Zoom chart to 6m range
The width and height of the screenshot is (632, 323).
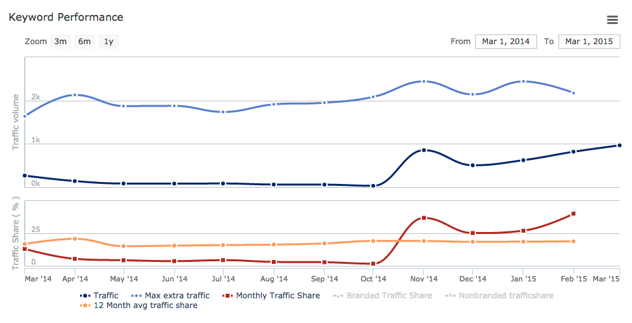tap(85, 42)
